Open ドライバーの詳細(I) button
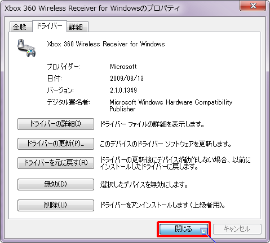 pyautogui.click(x=56, y=124)
